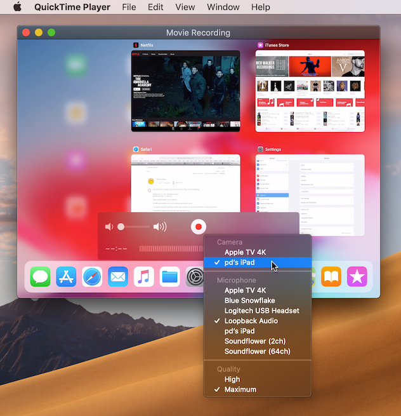Zoom the Movie Recording window with green button
Image resolution: width=401 pixels, height=416 pixels.
51,32
